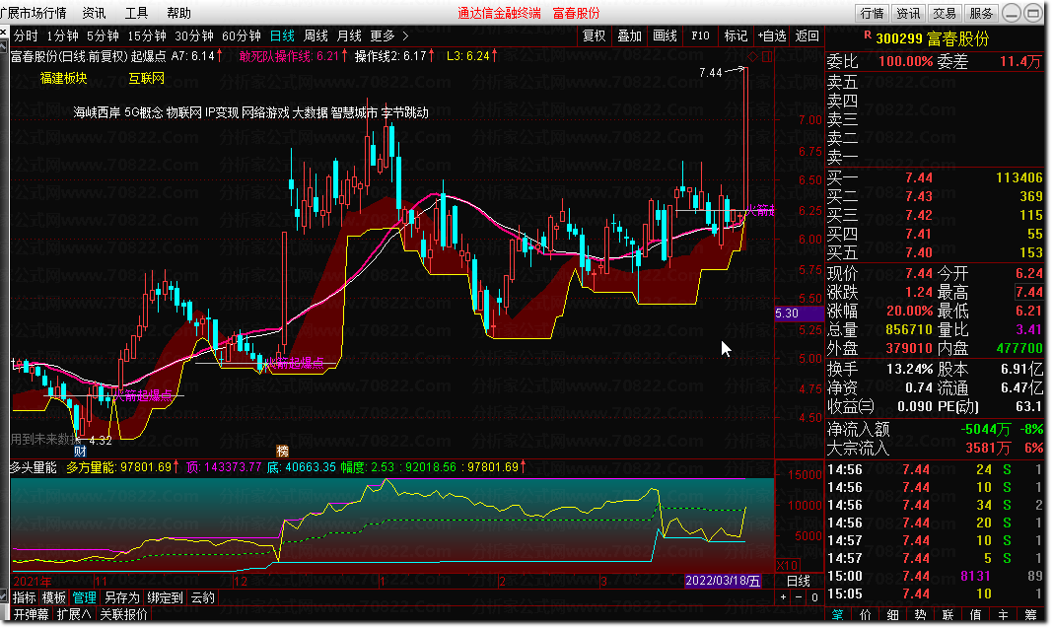Reset zoom with the 0 button
Viewport: 1053px width, 628px height.
[x=814, y=597]
